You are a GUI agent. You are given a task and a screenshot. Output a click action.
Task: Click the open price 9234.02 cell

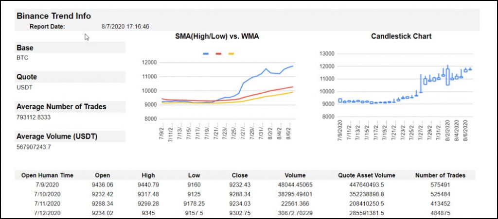[x=103, y=213]
